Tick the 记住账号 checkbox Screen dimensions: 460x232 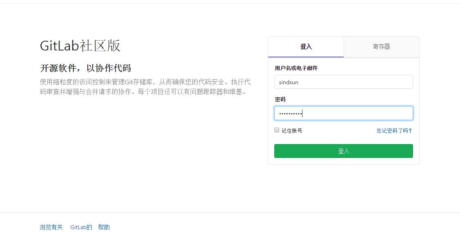(x=277, y=130)
